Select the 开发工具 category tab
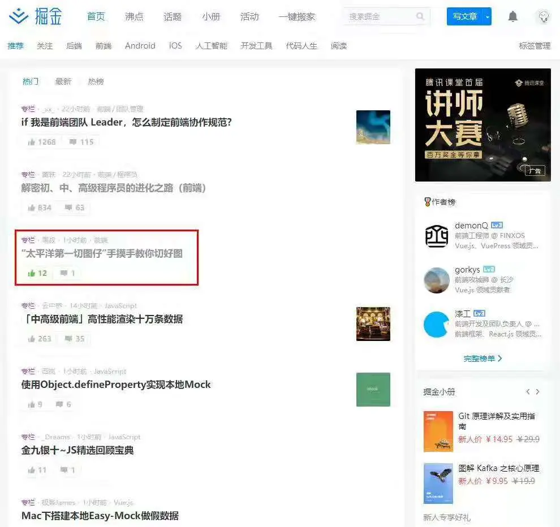The height and width of the screenshot is (527, 560). coord(256,46)
